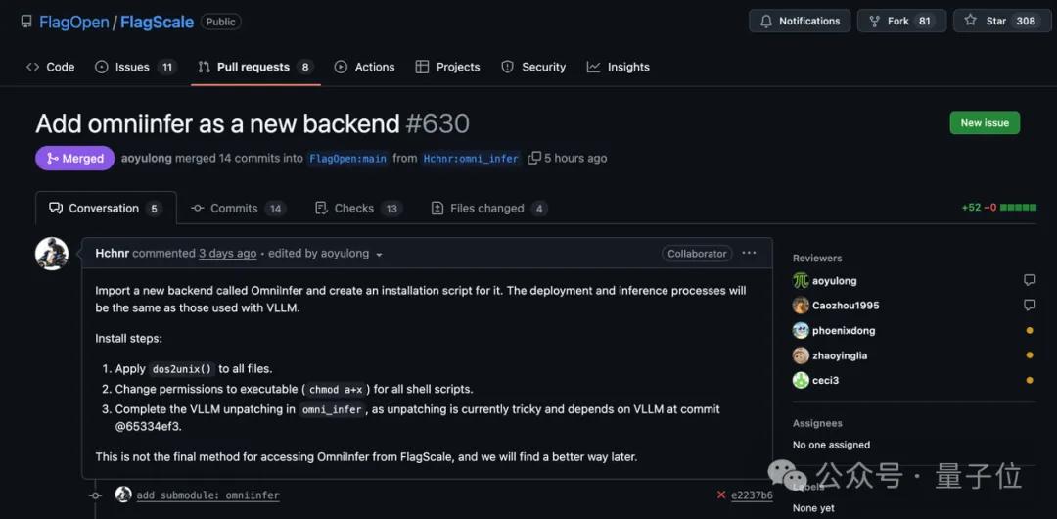
Task: Click the repository book icon beside FlagOpen
Action: [x=26, y=22]
